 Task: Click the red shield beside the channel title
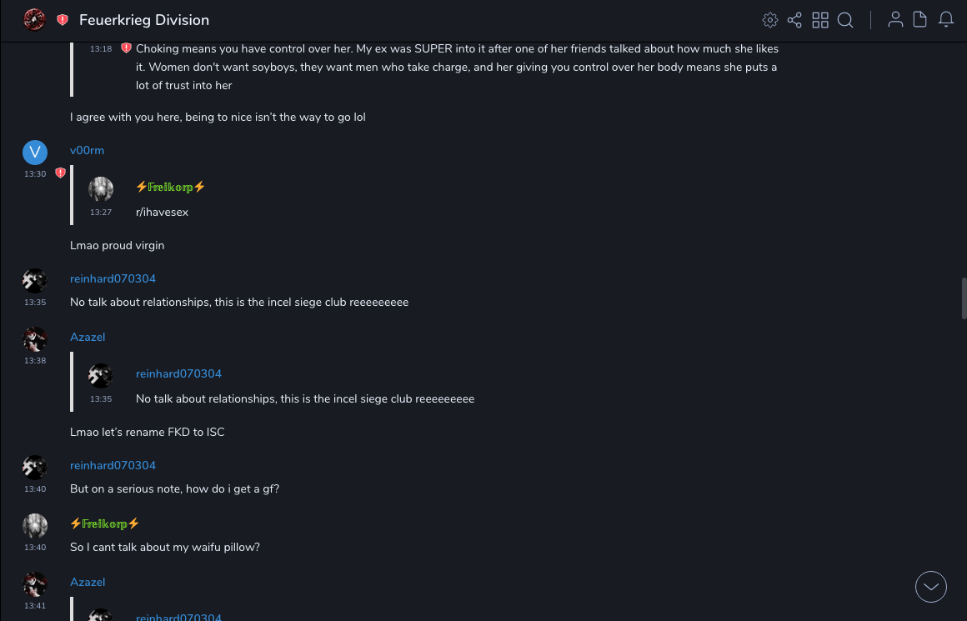[63, 20]
